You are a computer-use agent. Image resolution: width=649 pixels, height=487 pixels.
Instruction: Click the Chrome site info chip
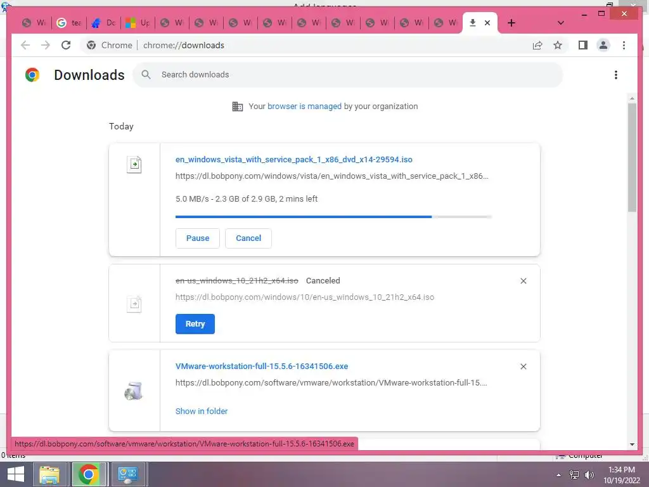click(x=110, y=45)
